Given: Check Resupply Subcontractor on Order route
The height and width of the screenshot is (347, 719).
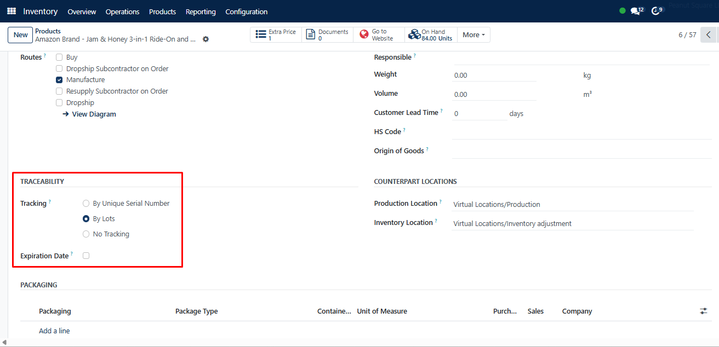Looking at the screenshot, I should (59, 91).
